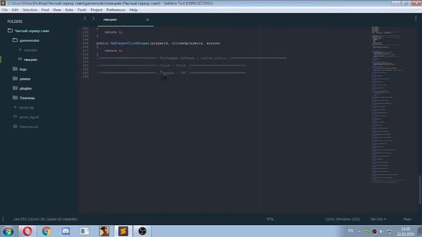Click the pawno folder icon
Image resolution: width=422 pixels, height=237 pixels.
tap(15, 78)
